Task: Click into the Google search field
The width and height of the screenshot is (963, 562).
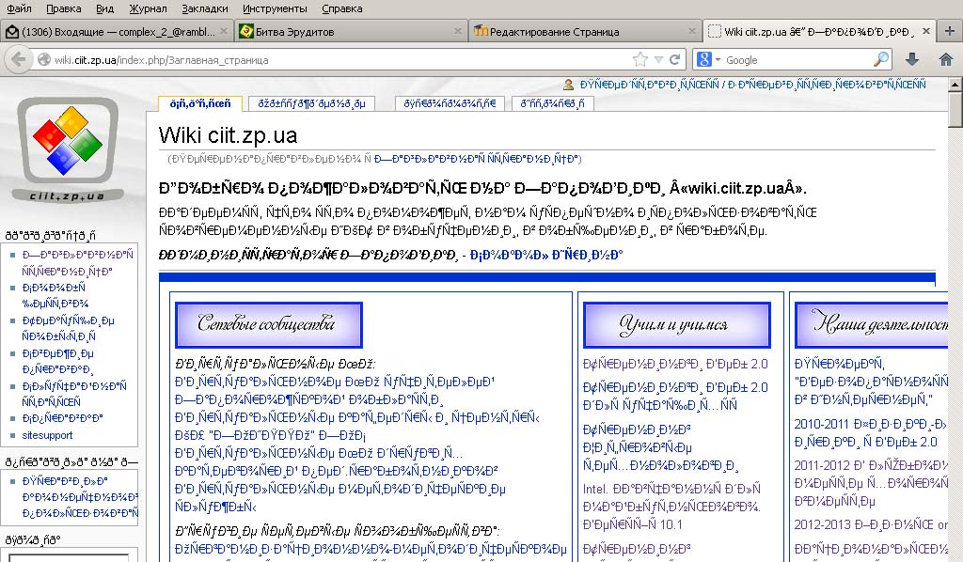Action: click(x=797, y=60)
